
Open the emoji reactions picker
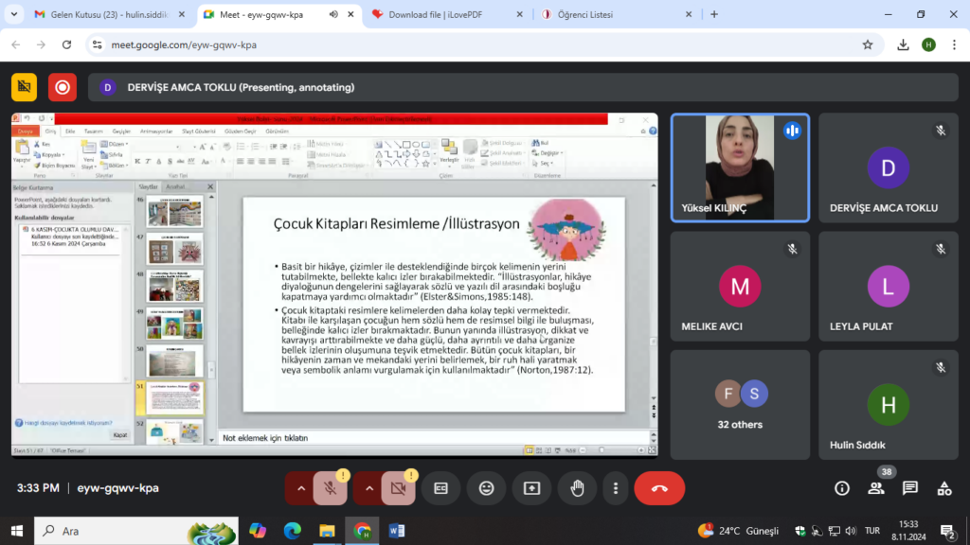[486, 488]
